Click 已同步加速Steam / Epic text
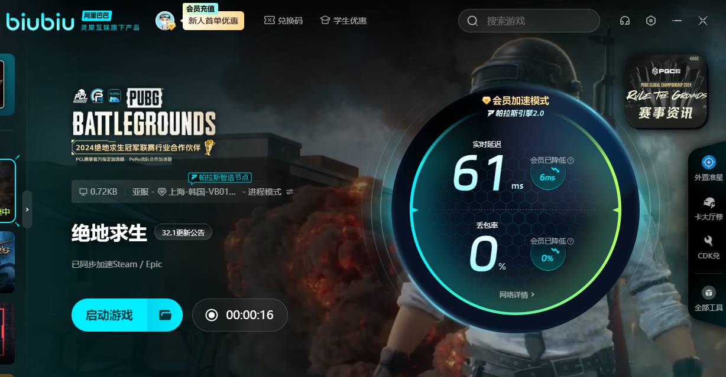This screenshot has height=377, width=726. 117,264
